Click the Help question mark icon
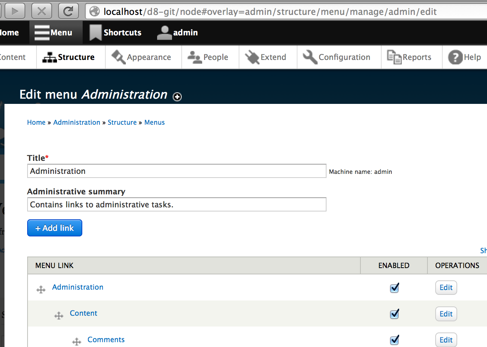Screen dimensions: 487x347 (x=455, y=57)
